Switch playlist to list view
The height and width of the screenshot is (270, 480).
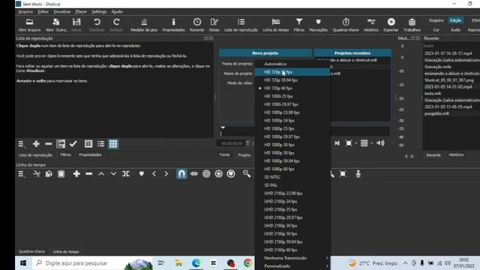(100, 144)
